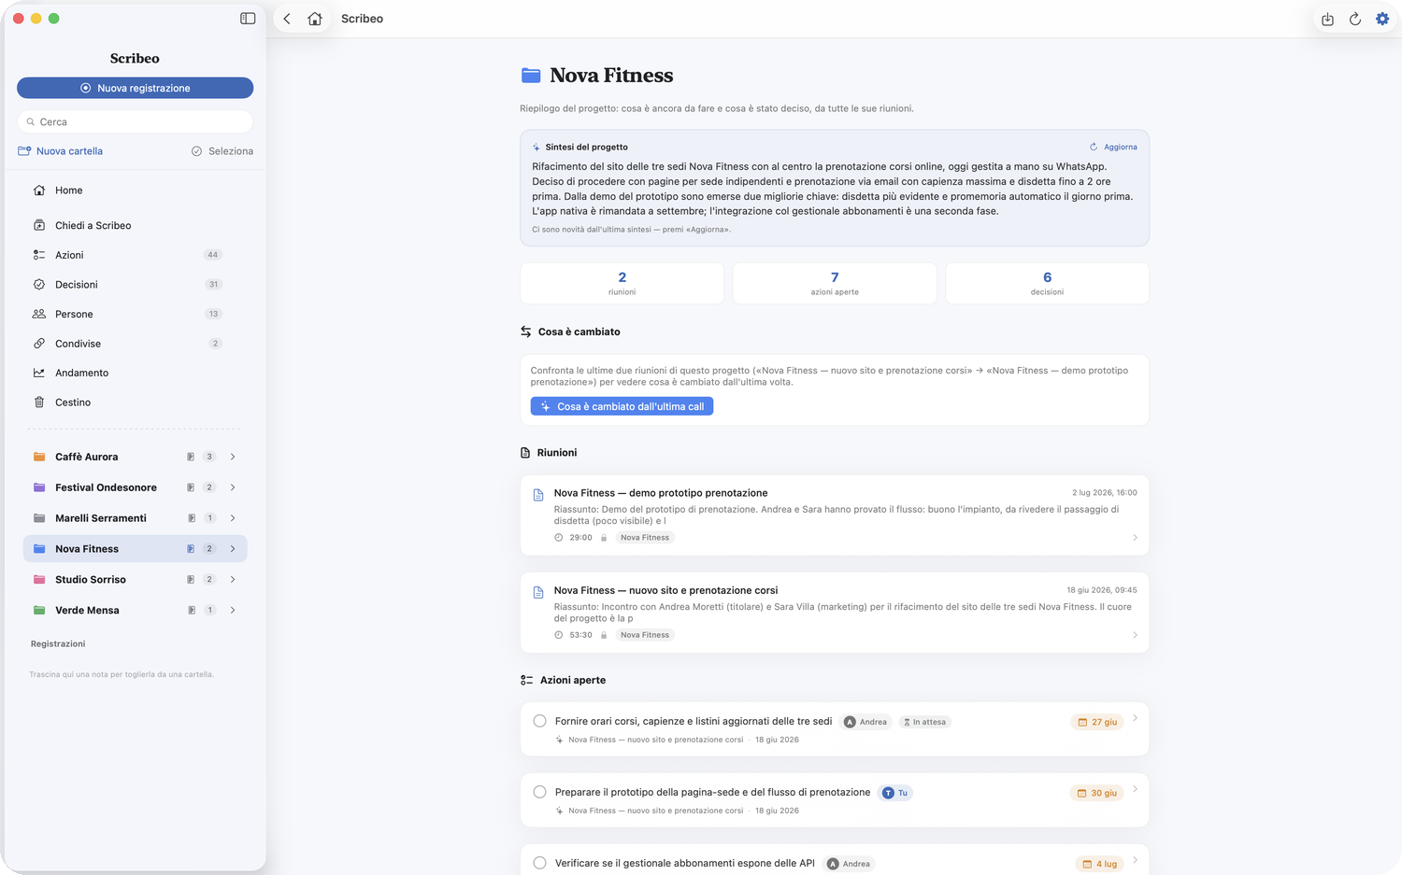Open Chiedi a Scribeo in sidebar
Viewport: 1402px width, 875px height.
(135, 225)
